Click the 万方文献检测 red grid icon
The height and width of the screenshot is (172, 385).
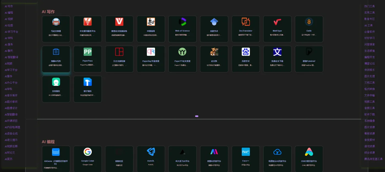[x=119, y=52]
